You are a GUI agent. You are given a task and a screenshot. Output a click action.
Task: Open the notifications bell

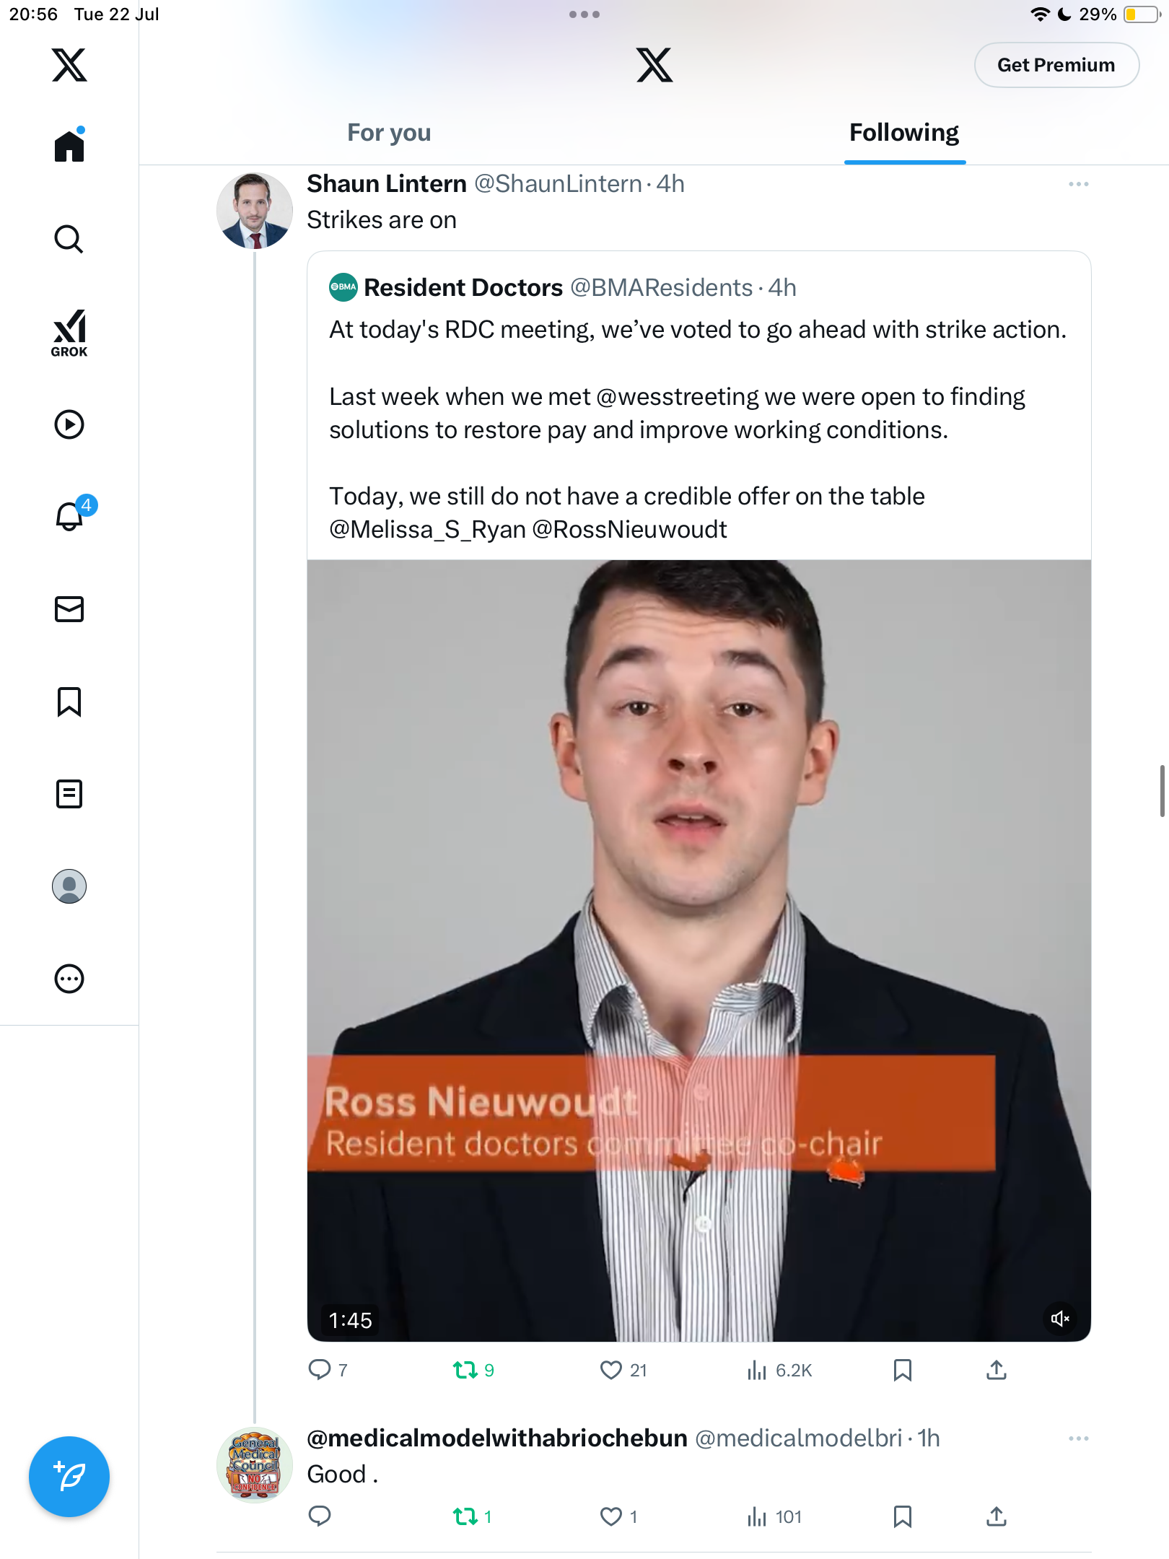70,516
